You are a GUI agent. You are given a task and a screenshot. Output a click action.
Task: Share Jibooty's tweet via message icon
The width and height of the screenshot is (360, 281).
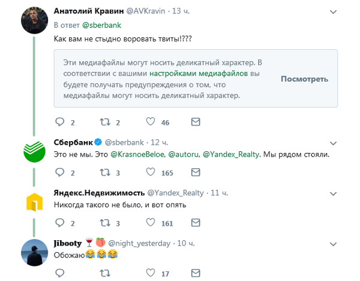click(195, 273)
